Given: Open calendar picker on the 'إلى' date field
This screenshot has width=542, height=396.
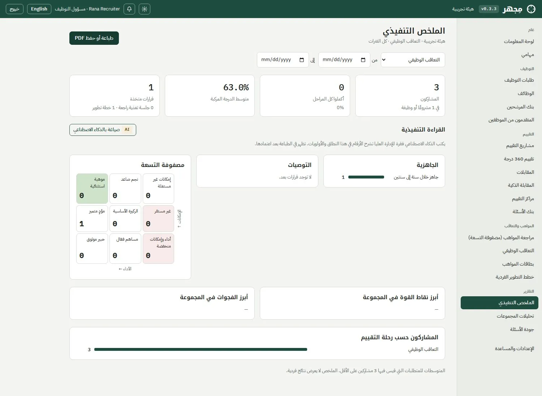Looking at the screenshot, I should (302, 60).
